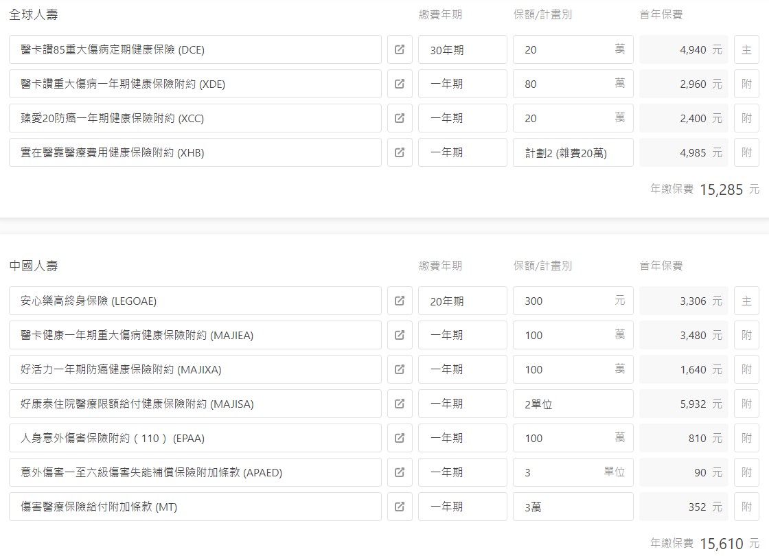Open the 一年期 payment term for XHB
The height and width of the screenshot is (556, 769).
tap(463, 152)
